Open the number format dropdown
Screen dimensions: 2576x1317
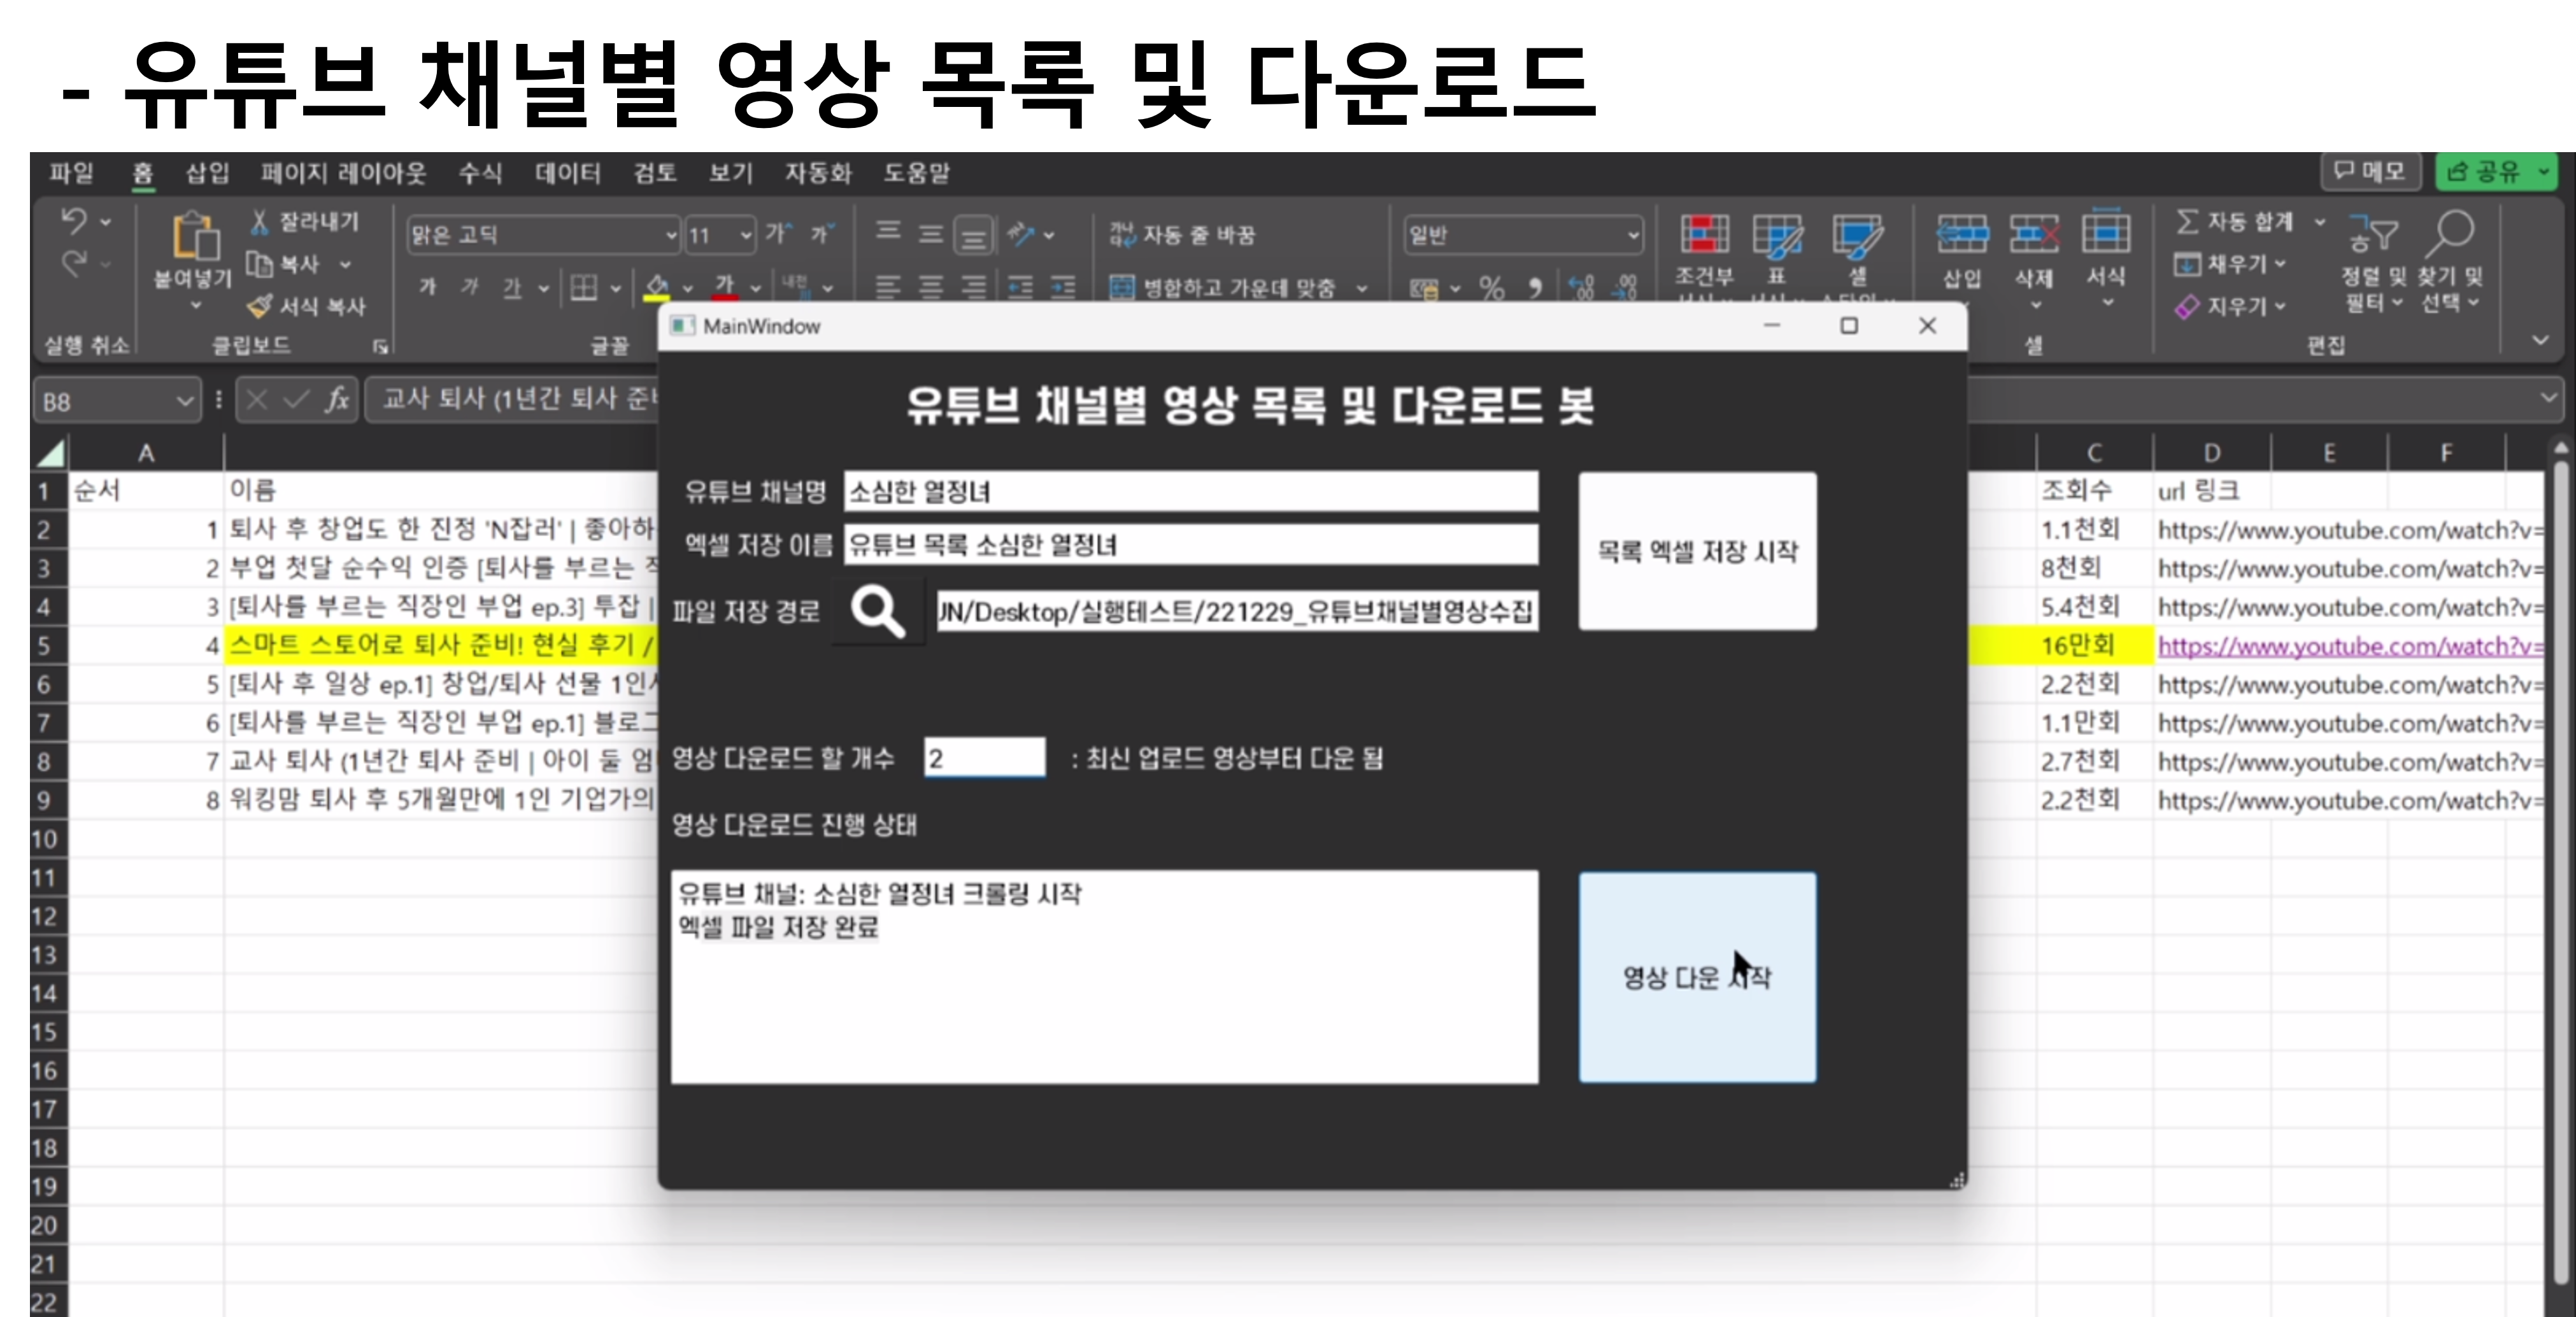(1632, 236)
